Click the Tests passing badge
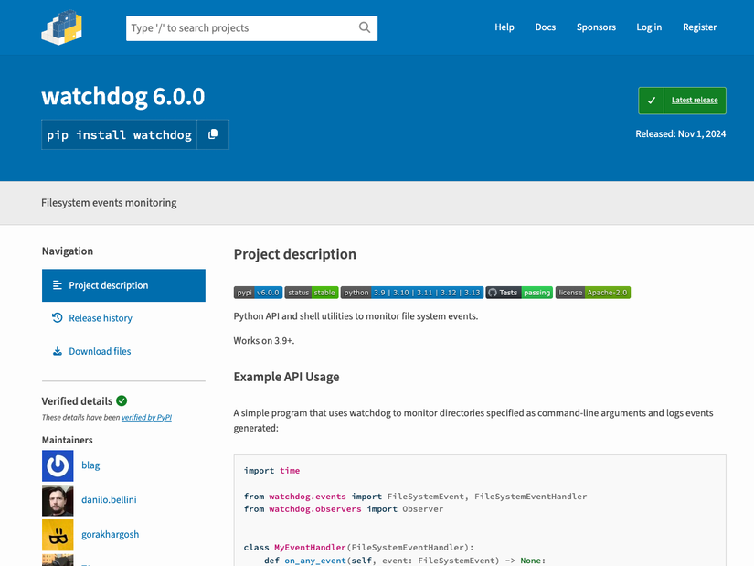 coord(519,293)
